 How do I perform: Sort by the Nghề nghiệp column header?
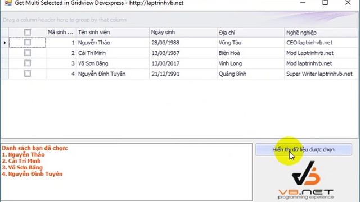coord(321,33)
